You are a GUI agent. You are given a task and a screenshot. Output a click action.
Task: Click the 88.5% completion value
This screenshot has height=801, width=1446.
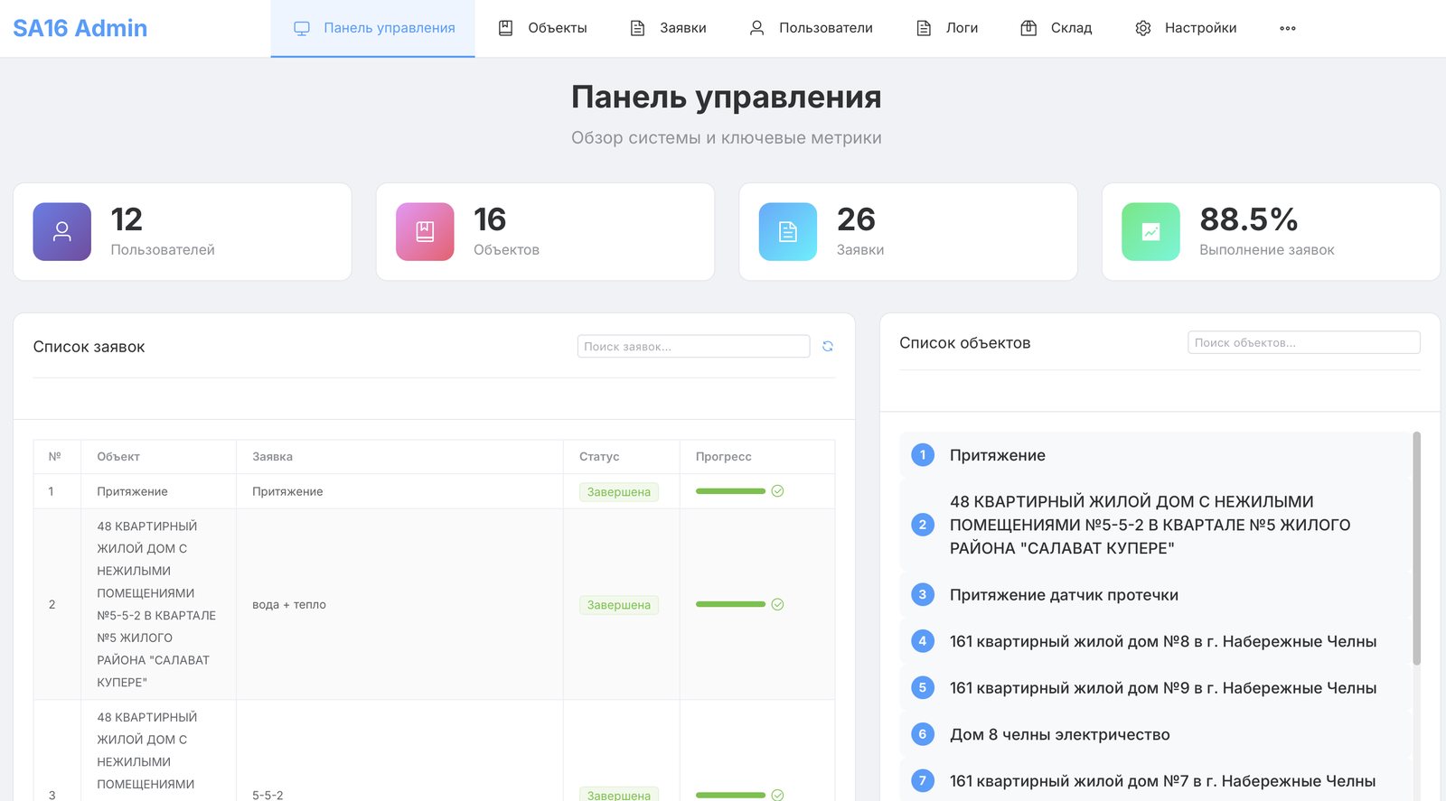[x=1249, y=219]
